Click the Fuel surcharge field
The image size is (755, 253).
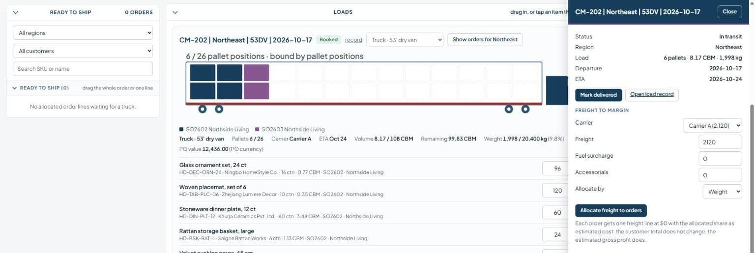[x=720, y=159]
